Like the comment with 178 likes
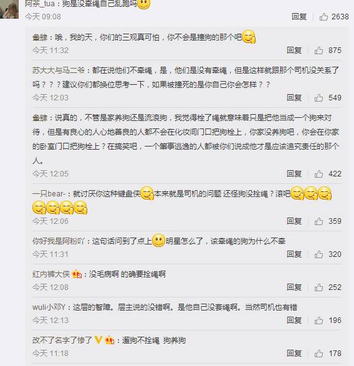Viewport: 354px width, 366px height. (318, 354)
